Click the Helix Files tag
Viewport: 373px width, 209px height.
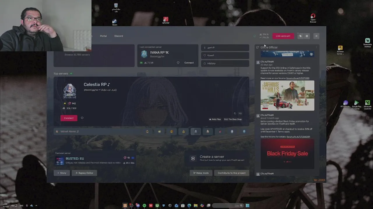click(215, 119)
